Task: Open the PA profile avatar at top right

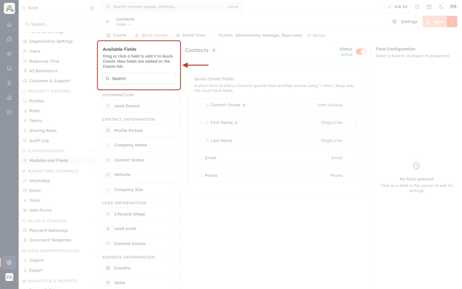Action: [x=453, y=7]
